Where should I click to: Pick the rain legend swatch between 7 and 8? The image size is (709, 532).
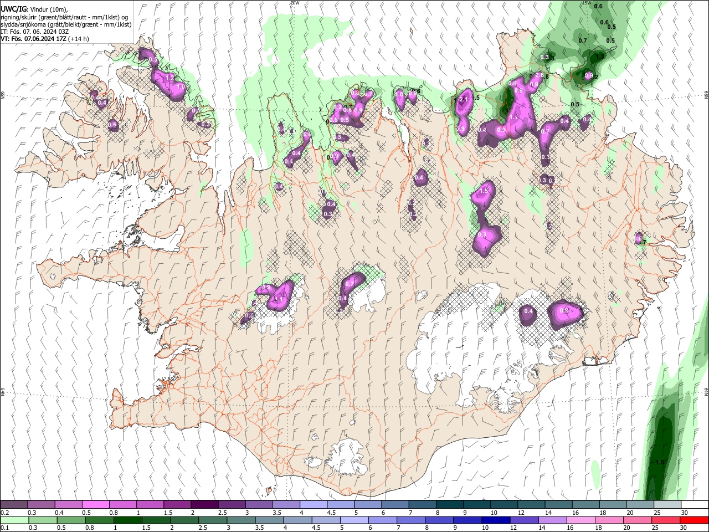point(411,520)
